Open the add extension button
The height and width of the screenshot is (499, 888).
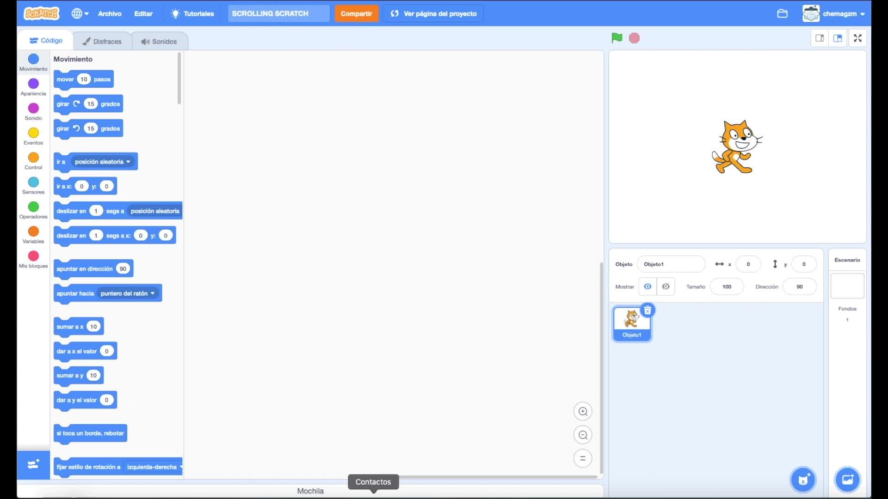[33, 464]
